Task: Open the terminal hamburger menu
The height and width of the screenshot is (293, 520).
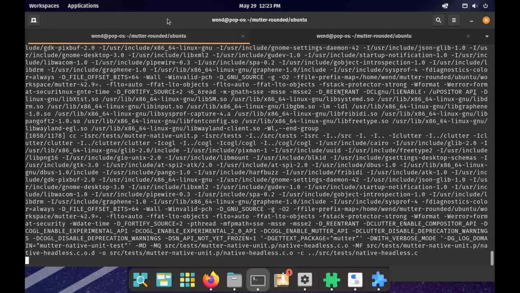Action: tap(454, 20)
